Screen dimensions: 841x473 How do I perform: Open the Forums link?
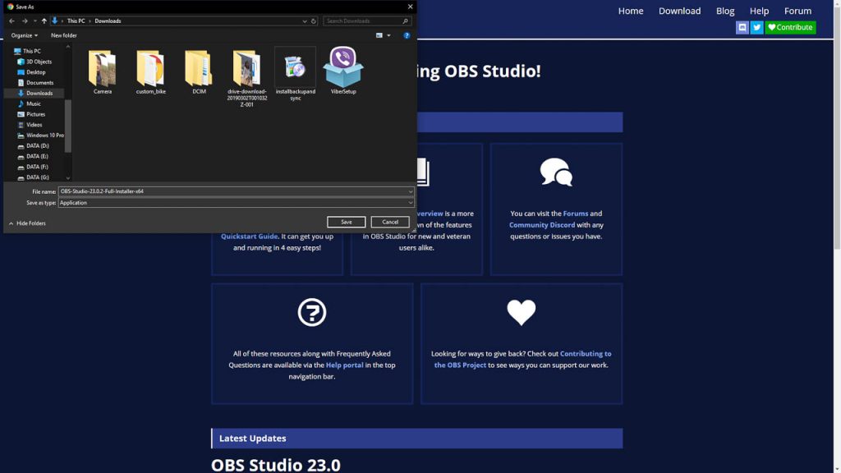pos(576,214)
